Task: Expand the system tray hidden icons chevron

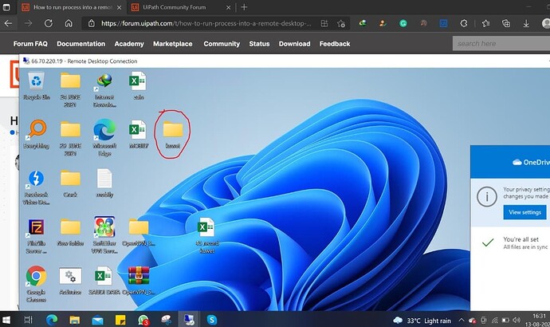Action: (462, 320)
